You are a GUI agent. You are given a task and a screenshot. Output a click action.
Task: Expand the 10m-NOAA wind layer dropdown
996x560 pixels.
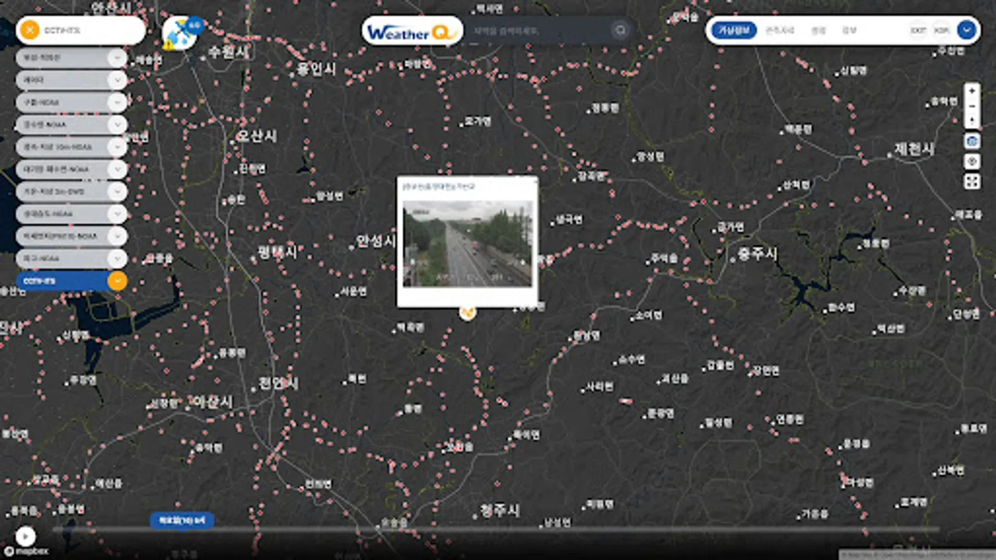(x=117, y=147)
